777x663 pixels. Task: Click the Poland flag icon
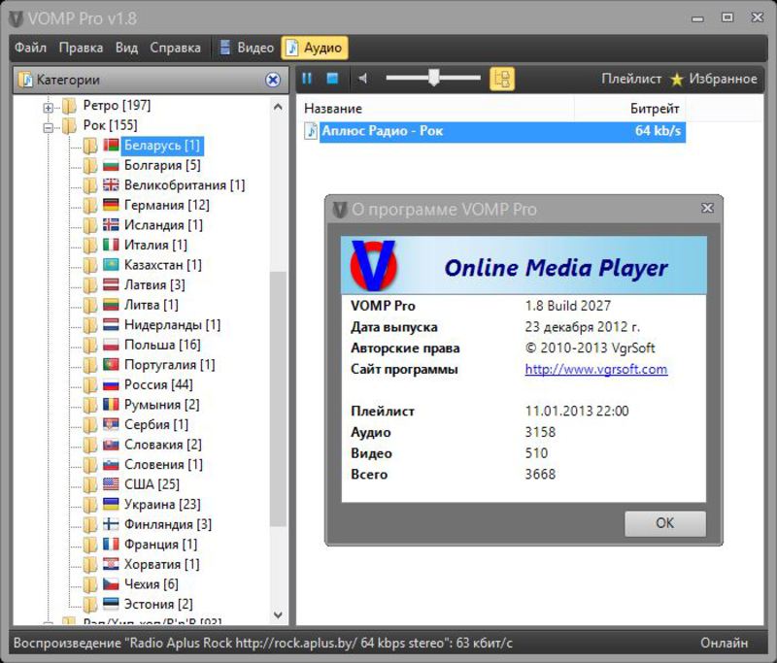pos(111,345)
